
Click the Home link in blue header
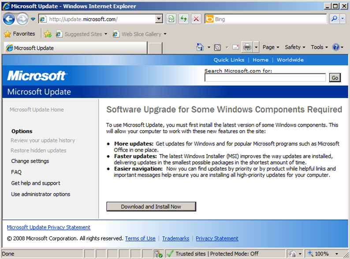pos(261,60)
